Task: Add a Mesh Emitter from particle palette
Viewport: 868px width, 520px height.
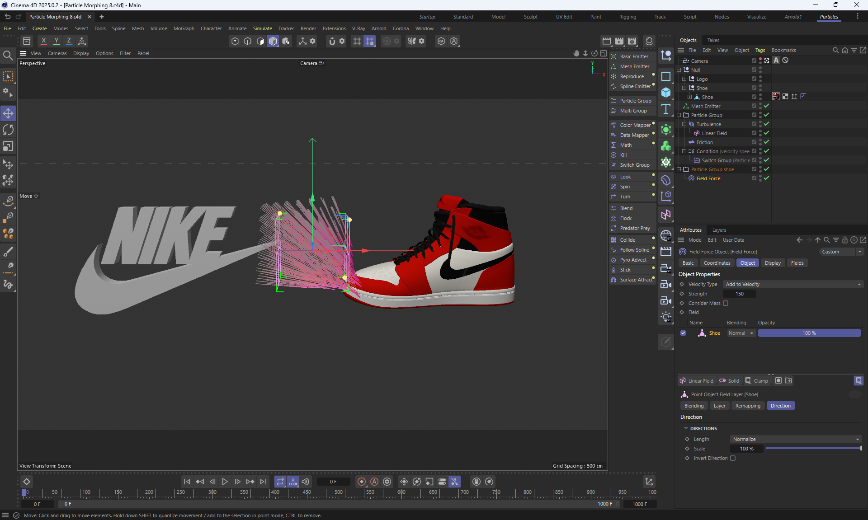Action: (634, 66)
